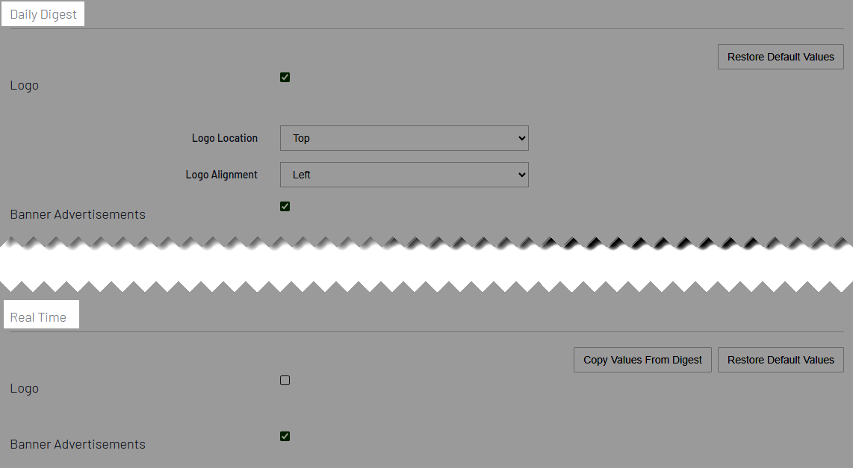
Task: Click the Logo label in Real Time section
Action: (24, 388)
